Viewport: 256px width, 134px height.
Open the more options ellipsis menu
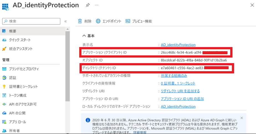click(x=97, y=5)
